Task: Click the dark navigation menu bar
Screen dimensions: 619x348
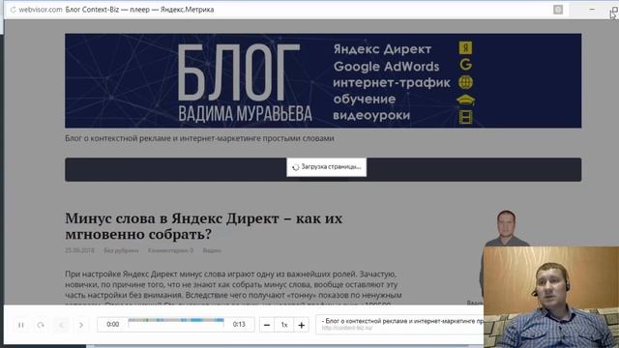Action: (323, 170)
